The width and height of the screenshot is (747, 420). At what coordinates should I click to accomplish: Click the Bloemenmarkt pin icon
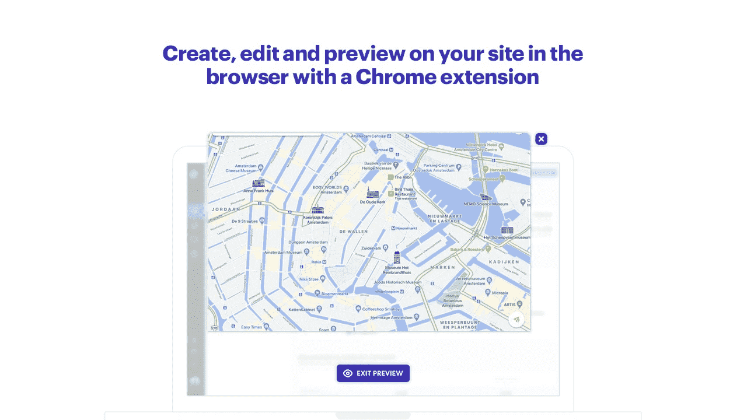(317, 293)
